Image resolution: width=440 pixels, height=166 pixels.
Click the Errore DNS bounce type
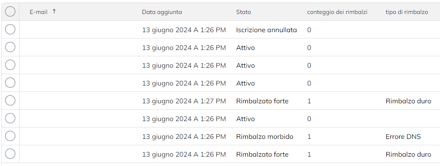pos(403,137)
